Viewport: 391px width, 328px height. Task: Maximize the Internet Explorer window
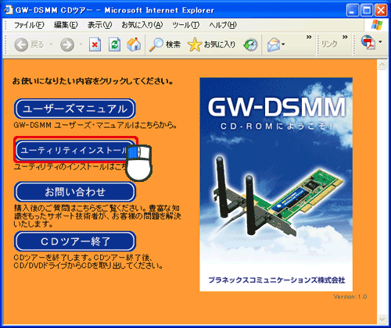[x=367, y=10]
